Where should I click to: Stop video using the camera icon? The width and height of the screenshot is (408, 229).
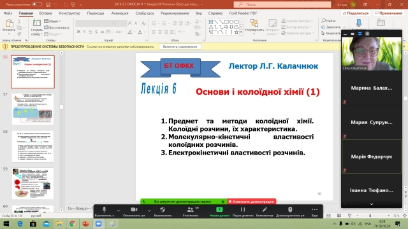click(x=134, y=209)
